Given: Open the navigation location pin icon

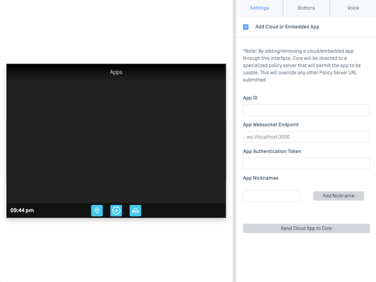Looking at the screenshot, I should pos(97,211).
